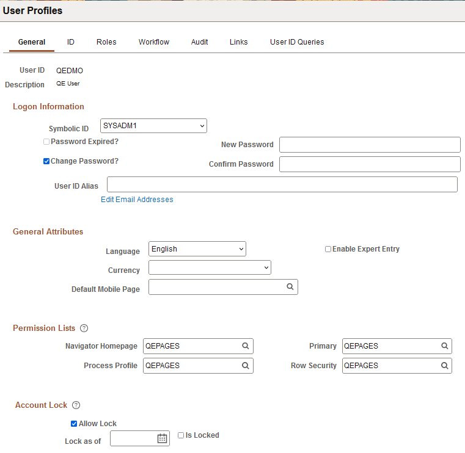The width and height of the screenshot is (465, 453).
Task: Expand the Currency dropdown
Action: coord(210,268)
